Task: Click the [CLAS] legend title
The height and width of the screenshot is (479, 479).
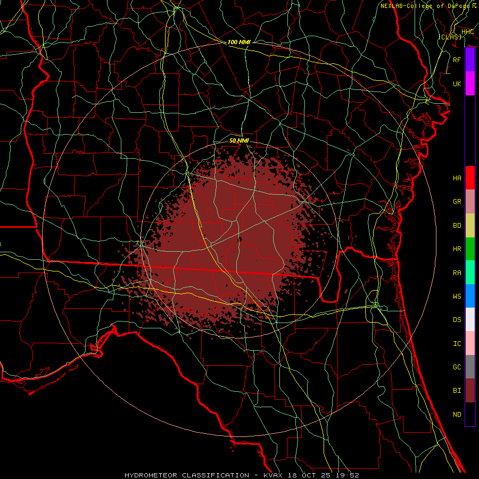Action: [450, 37]
